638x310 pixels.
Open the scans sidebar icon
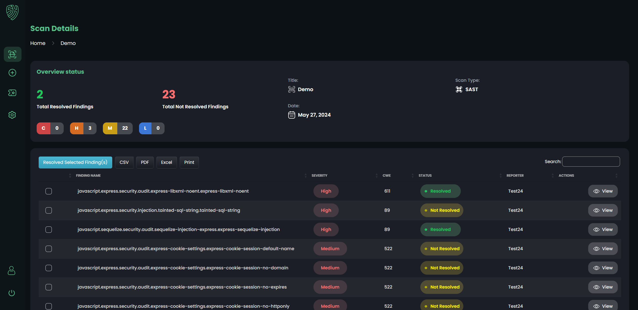[x=12, y=54]
